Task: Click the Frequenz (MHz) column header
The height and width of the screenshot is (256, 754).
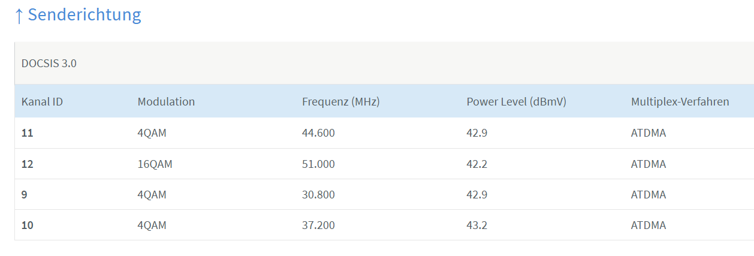Action: click(x=341, y=101)
